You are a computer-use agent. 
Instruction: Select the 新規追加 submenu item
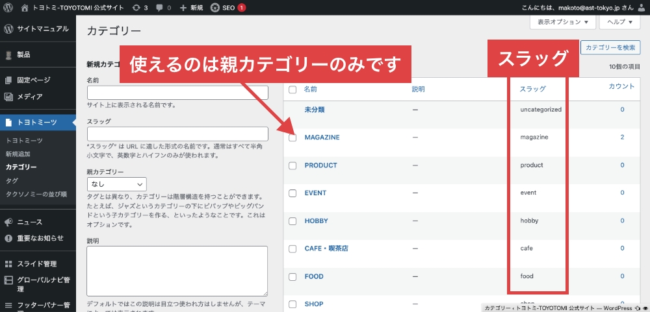pos(18,154)
